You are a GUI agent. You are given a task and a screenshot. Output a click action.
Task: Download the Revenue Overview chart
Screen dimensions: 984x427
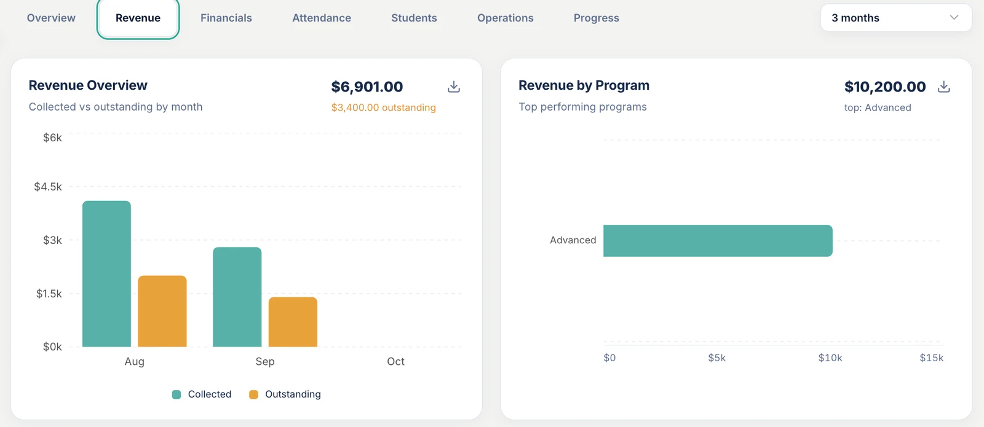click(454, 87)
